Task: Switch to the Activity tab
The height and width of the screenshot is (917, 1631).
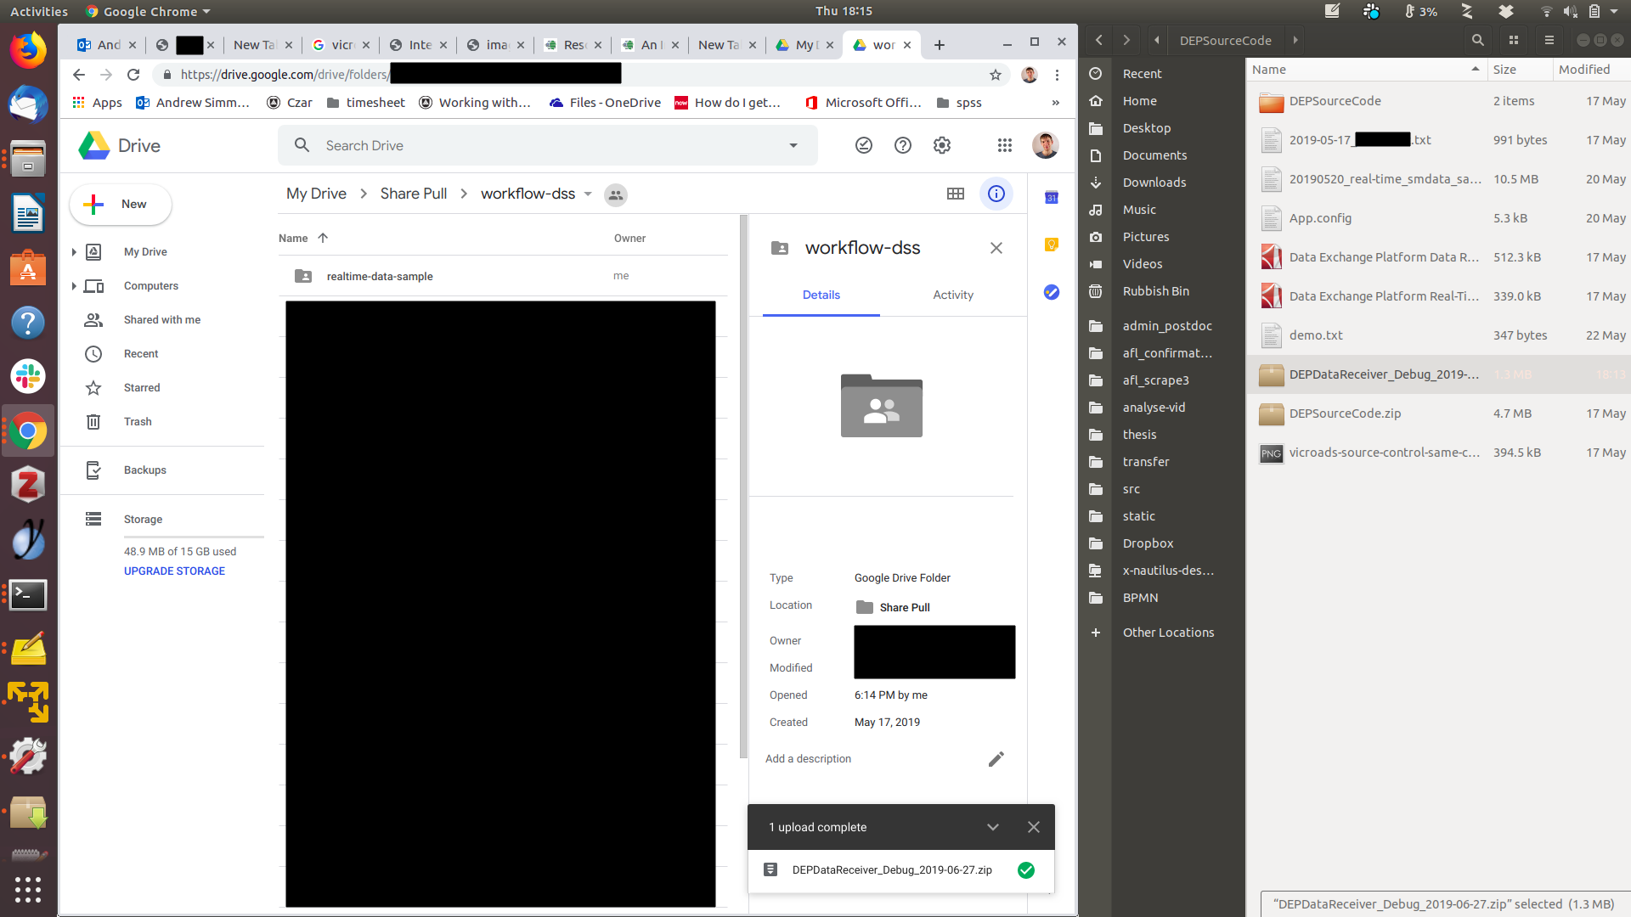Action: [952, 295]
